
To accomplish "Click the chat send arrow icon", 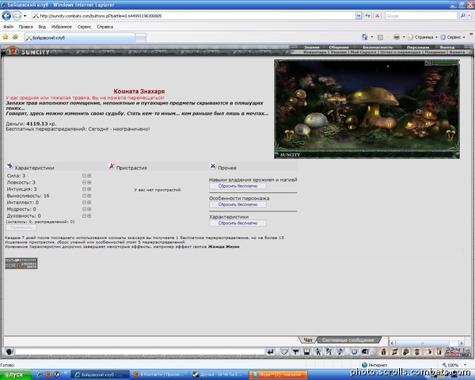I will [x=271, y=351].
